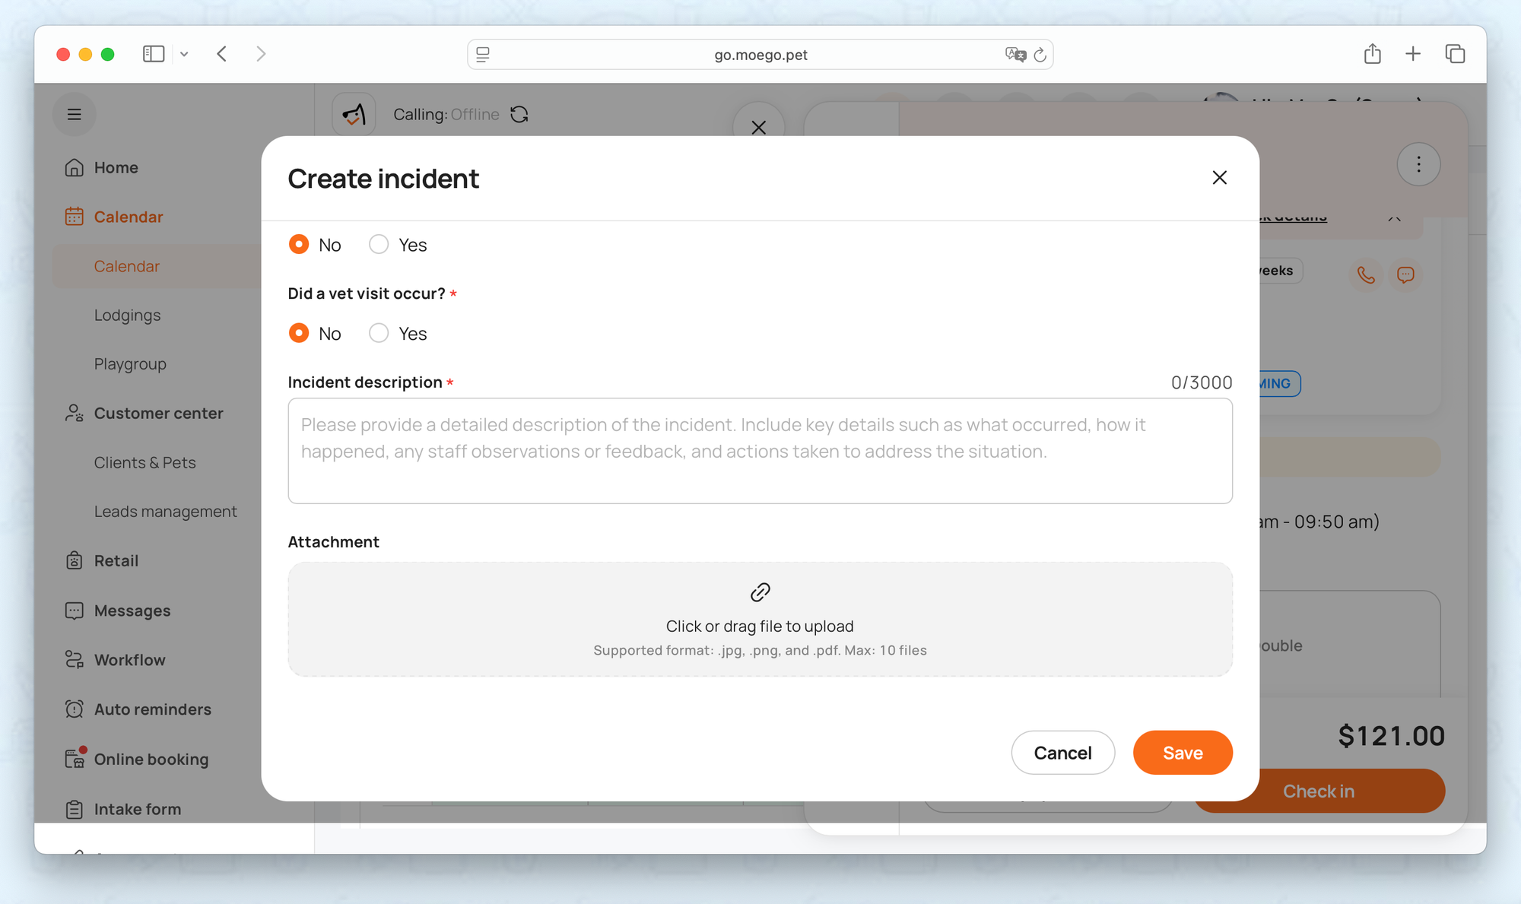Screen dimensions: 1521x904
Task: Select Yes on the top radio row
Action: [x=379, y=244]
